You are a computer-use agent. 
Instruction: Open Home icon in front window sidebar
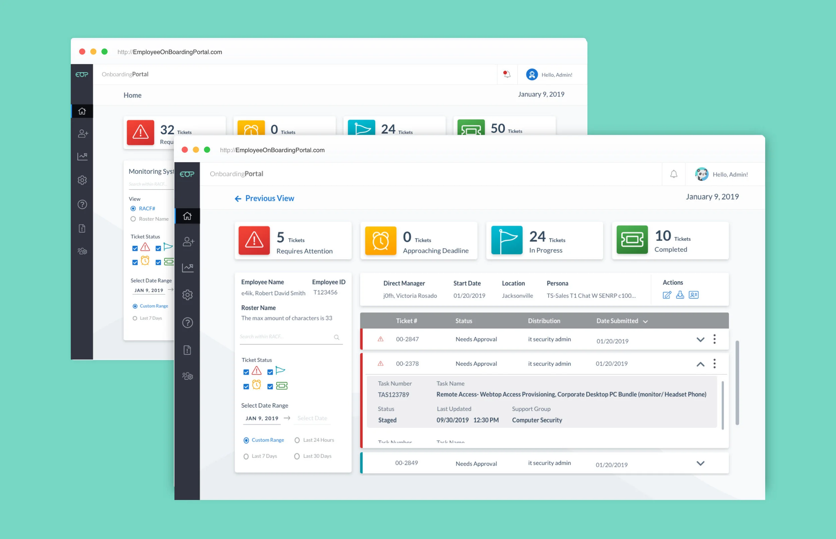coord(187,216)
